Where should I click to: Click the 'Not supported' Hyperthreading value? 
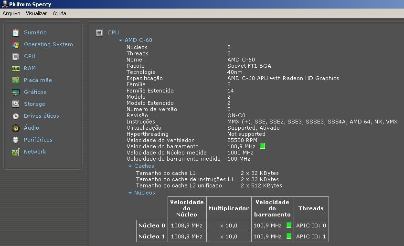(x=246, y=134)
